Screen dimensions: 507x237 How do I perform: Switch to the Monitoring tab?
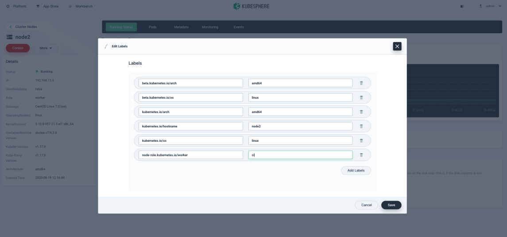coord(210,27)
